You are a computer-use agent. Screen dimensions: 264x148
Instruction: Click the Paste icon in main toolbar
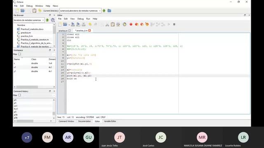[x=34, y=11]
